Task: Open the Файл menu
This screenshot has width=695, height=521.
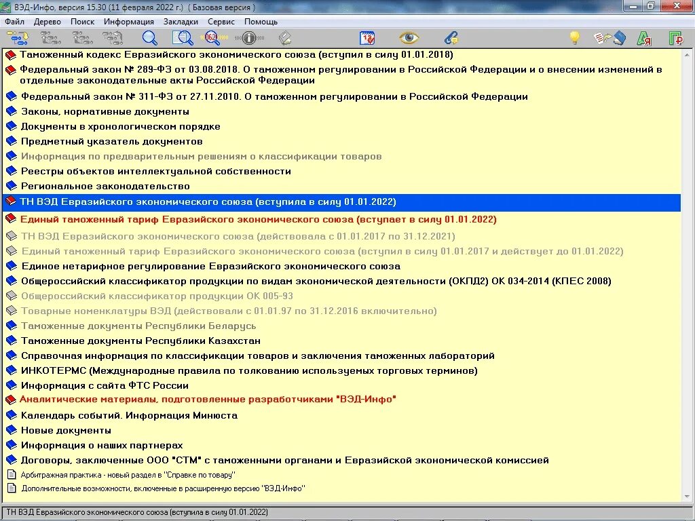Action: coord(15,22)
